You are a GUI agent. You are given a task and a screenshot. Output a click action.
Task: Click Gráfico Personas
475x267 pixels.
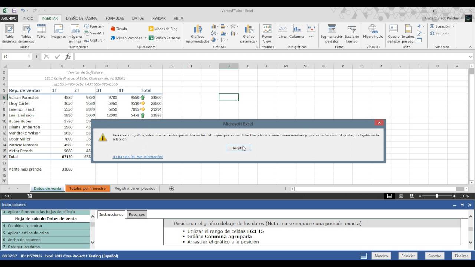coord(164,38)
